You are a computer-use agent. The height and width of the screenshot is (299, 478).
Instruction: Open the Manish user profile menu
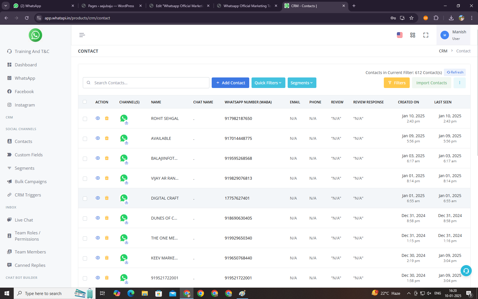coord(453,35)
